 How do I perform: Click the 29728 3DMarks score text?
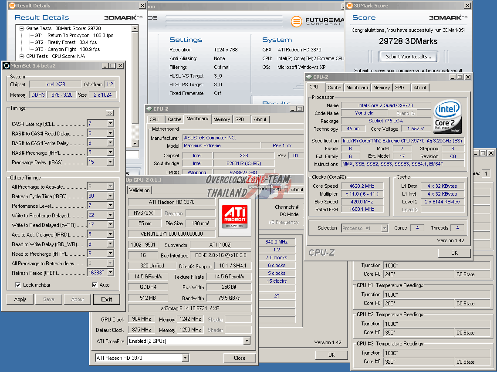[408, 41]
